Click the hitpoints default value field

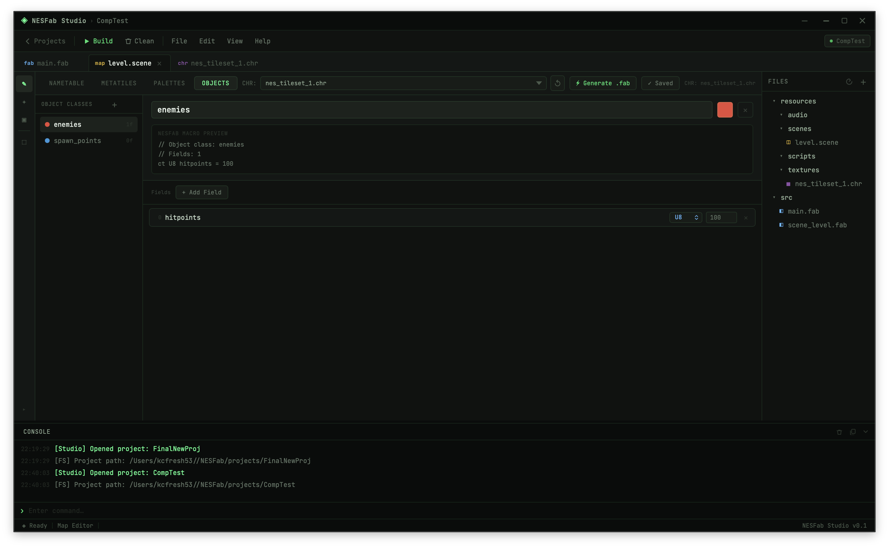click(721, 217)
